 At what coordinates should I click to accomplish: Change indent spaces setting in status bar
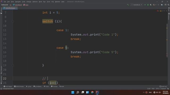coord(163,89)
